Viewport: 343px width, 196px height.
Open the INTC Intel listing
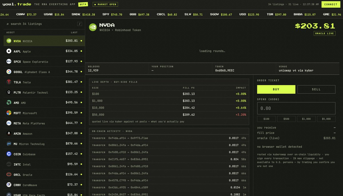(44, 164)
